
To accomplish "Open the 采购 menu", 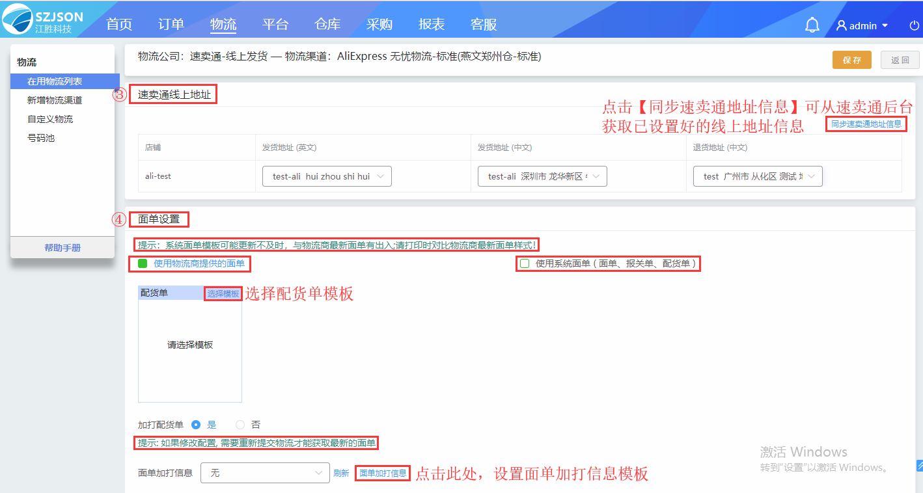I will point(379,25).
